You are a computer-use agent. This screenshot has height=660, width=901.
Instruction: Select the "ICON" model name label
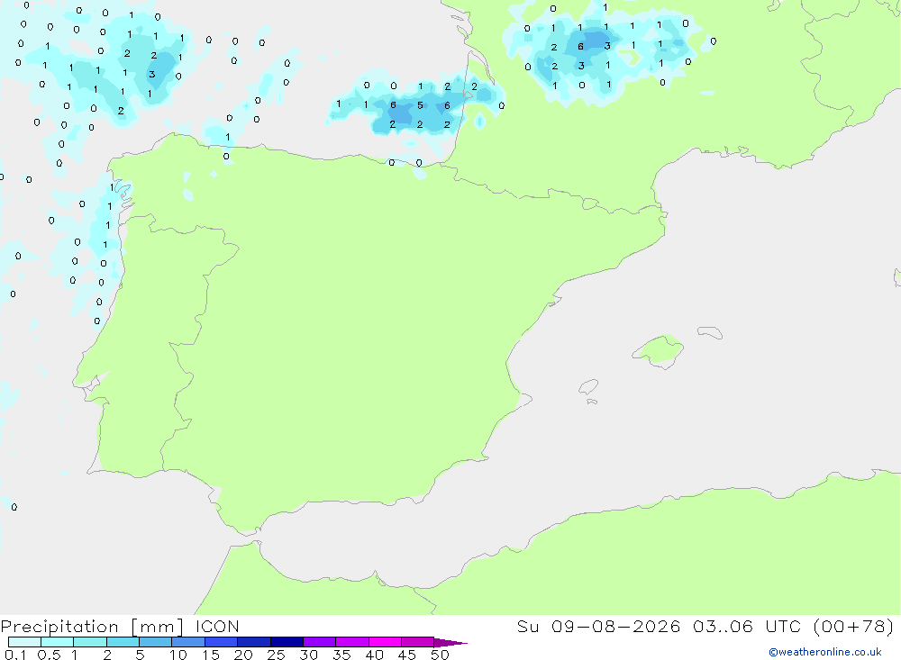tap(217, 627)
